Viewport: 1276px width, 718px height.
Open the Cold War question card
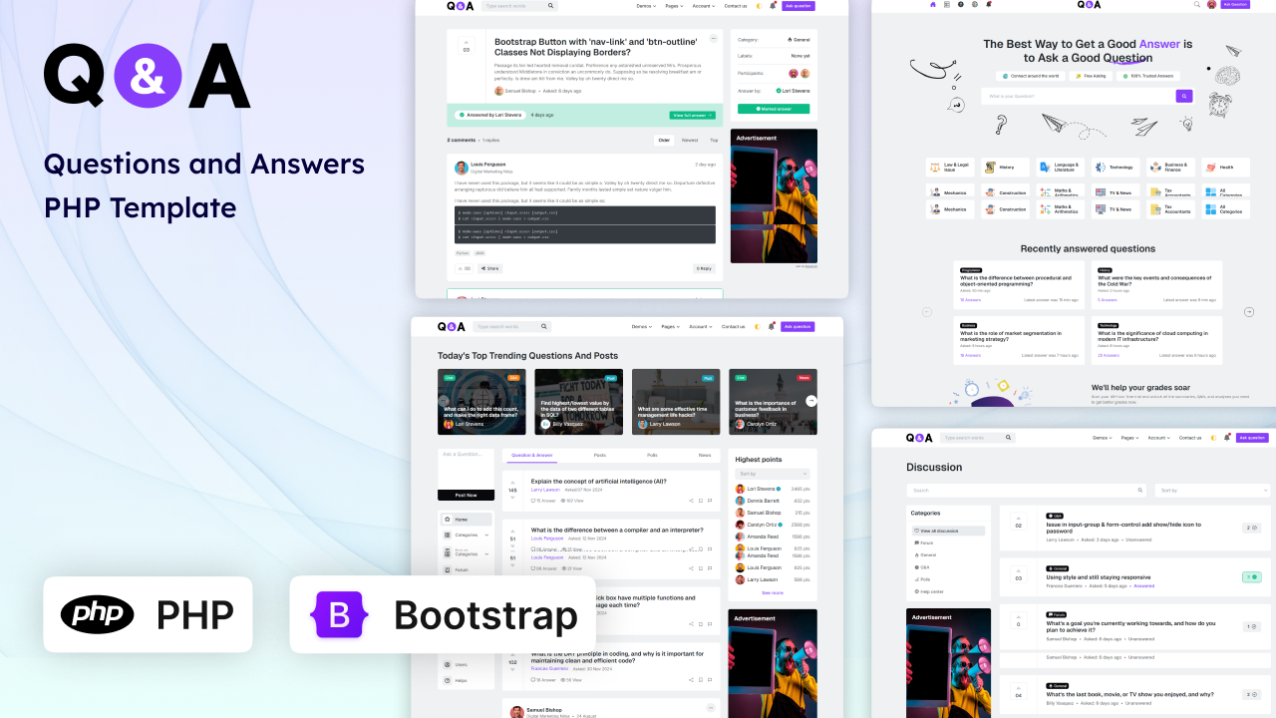[x=1157, y=285]
